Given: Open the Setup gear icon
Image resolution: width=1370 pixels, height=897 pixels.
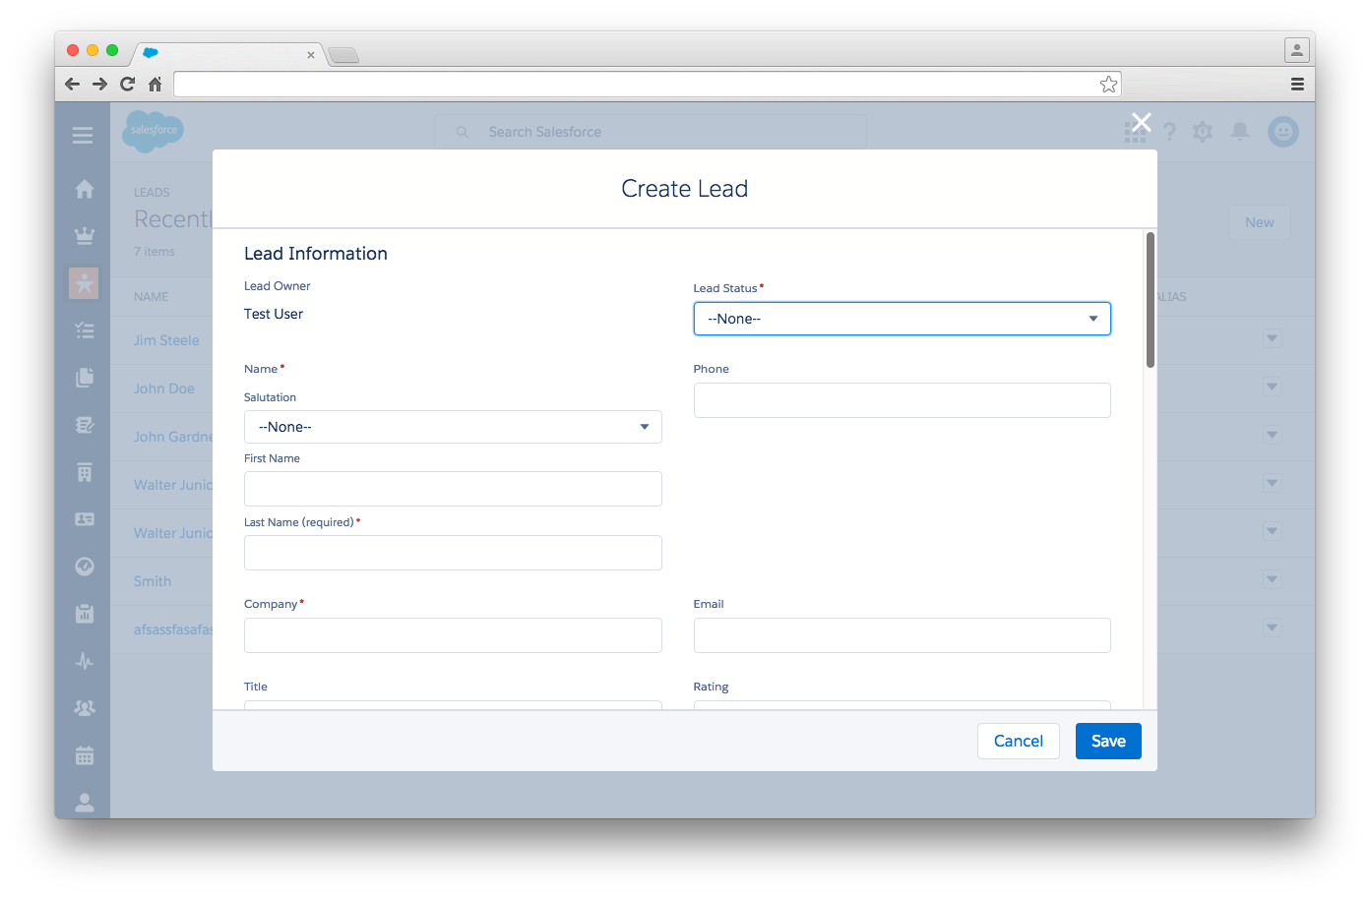Looking at the screenshot, I should point(1203,132).
